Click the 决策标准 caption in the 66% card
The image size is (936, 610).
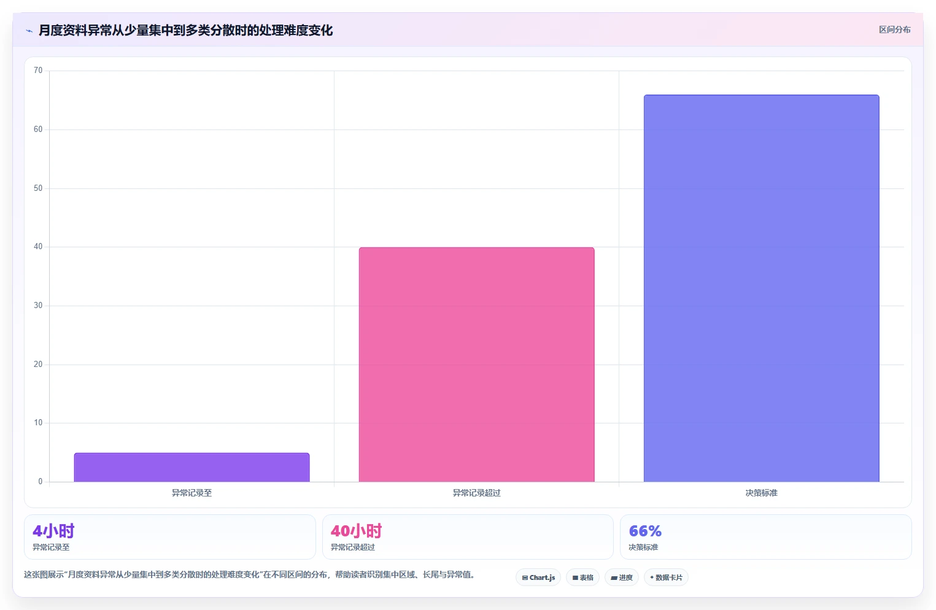pyautogui.click(x=643, y=547)
